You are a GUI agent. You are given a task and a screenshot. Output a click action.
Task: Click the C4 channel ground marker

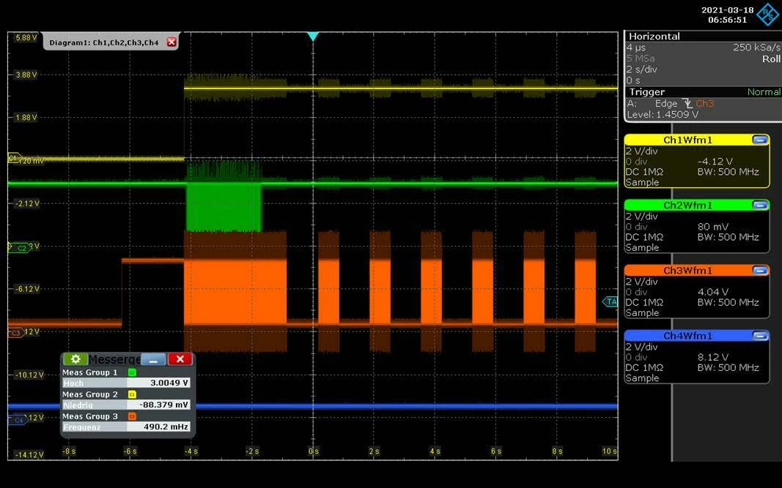point(16,420)
